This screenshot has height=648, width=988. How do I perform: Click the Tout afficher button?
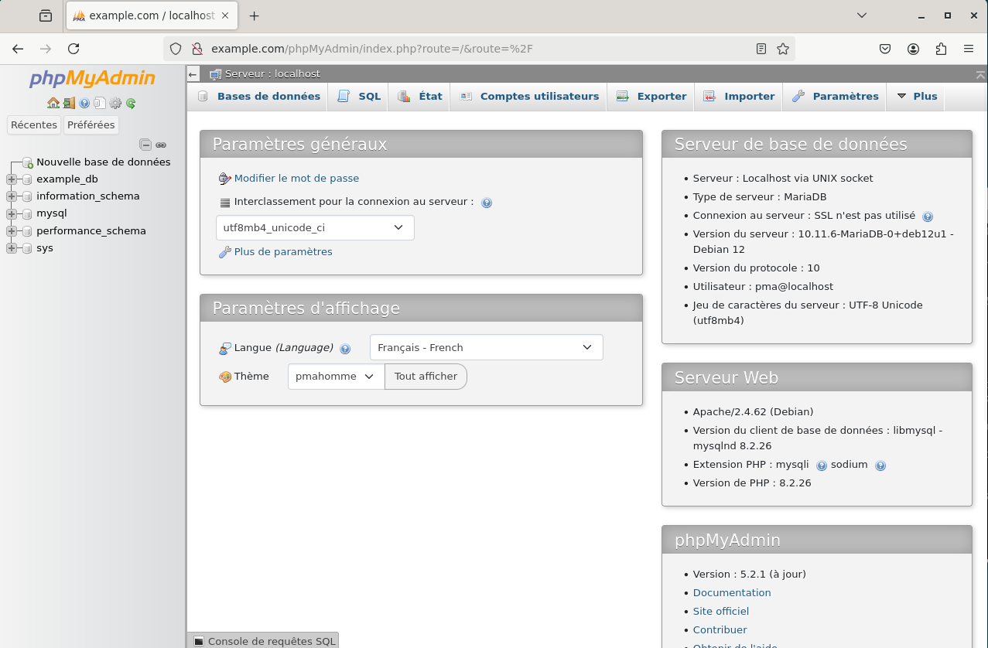click(x=426, y=377)
